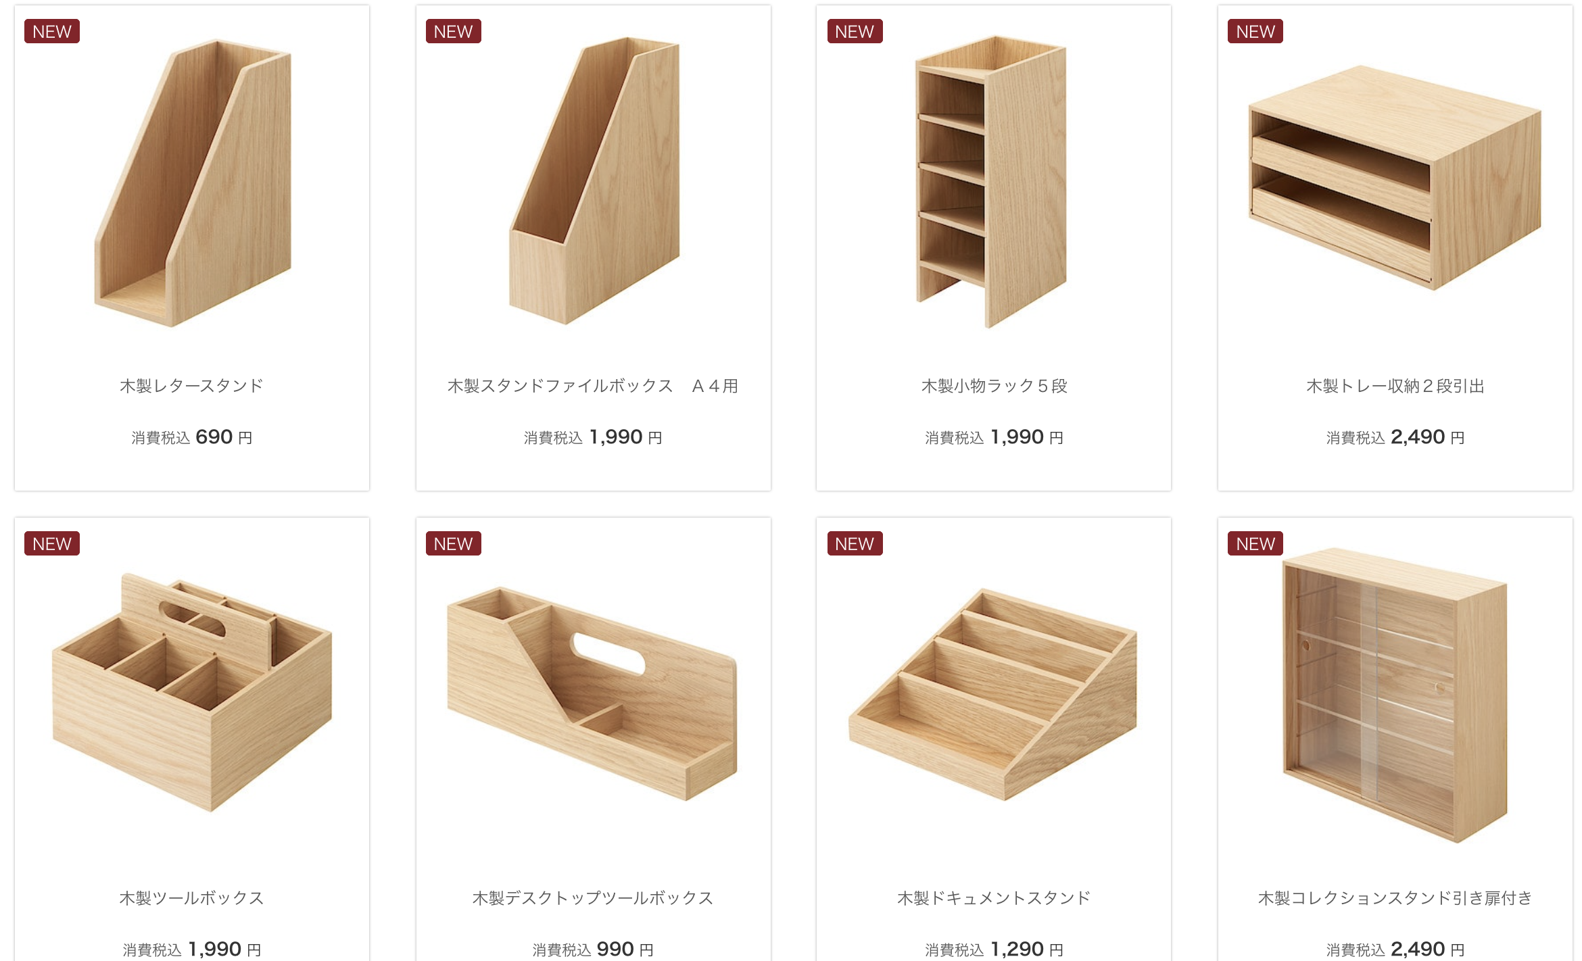
Task: Open the 木製ドキュメントスタンド title link
Action: [994, 898]
